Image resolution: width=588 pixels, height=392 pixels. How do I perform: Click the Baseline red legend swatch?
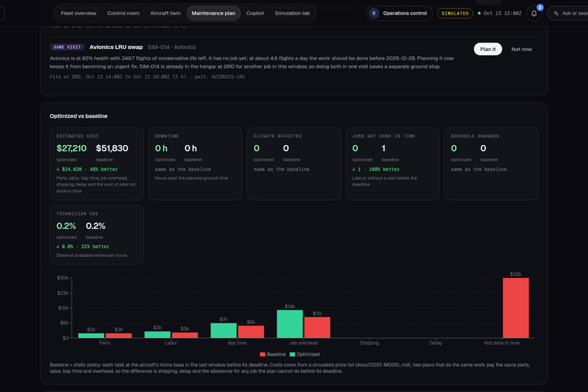[x=262, y=355]
